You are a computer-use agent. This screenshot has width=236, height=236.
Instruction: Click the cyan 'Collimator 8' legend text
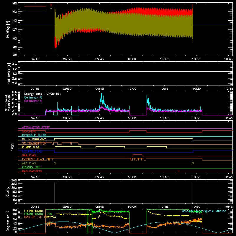(x=33, y=97)
